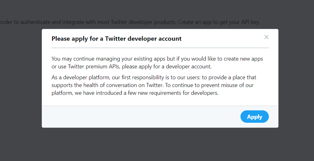Click the phrase 'prevent misuse of our' in dialog
This screenshot has width=314, height=161.
[x=227, y=85]
